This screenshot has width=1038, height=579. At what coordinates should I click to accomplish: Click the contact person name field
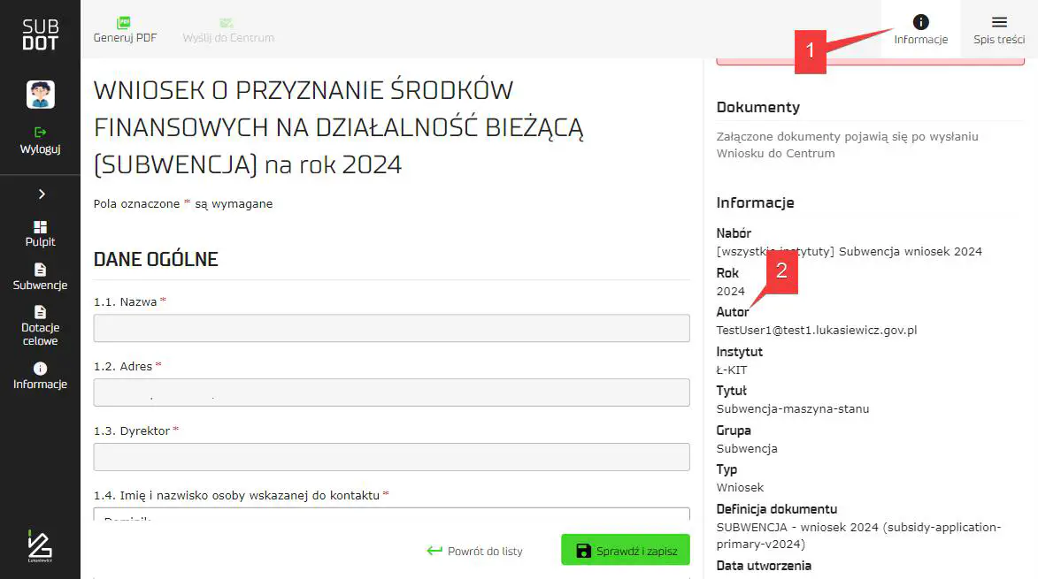(x=391, y=514)
